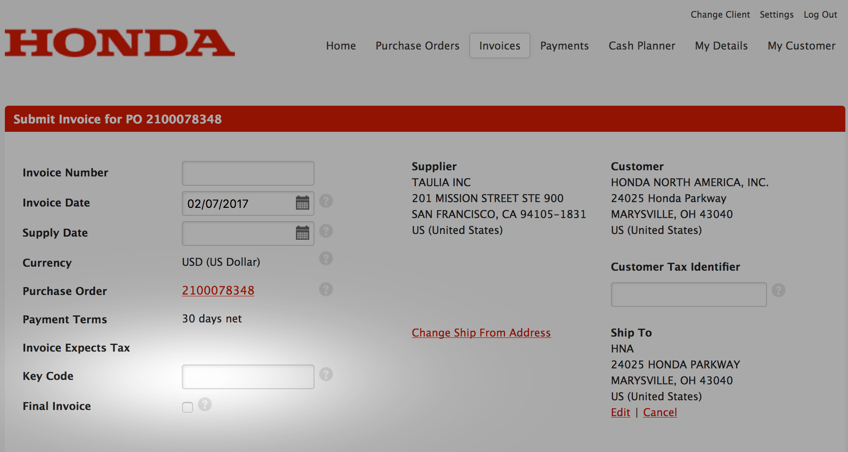848x452 pixels.
Task: Click the supplier name 'TAULIA INC'
Action: (x=441, y=182)
